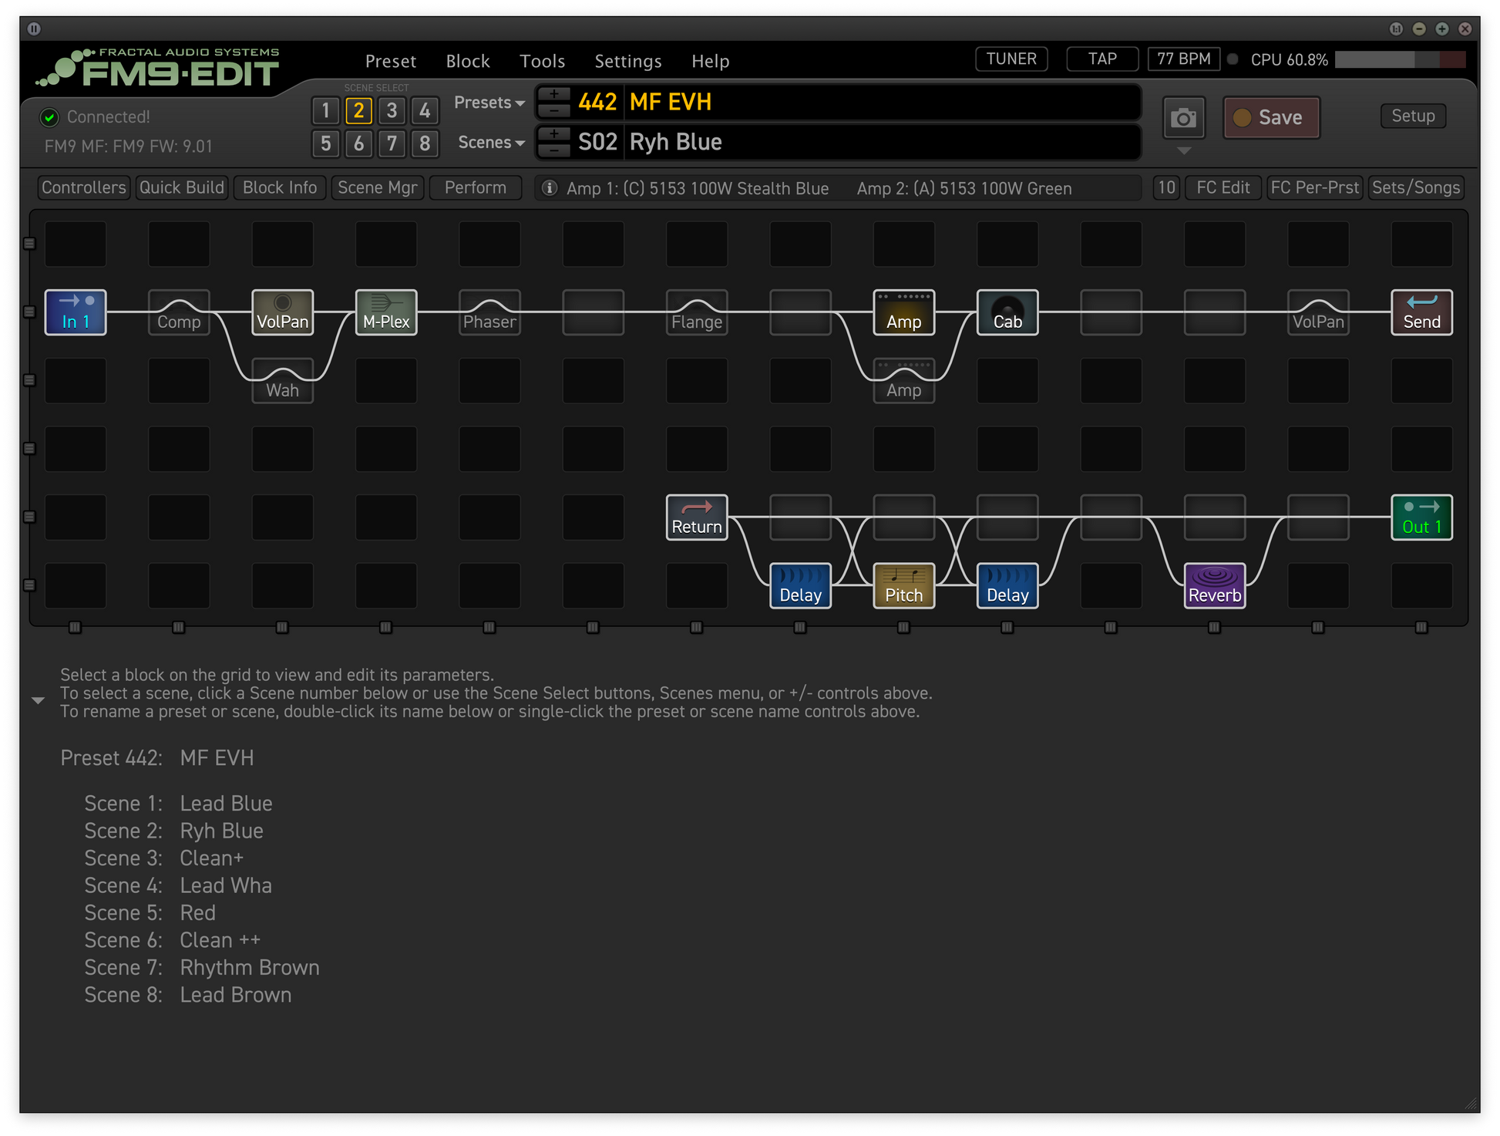Switch to scene 3 button
Screen dimensions: 1500x1136
click(392, 110)
